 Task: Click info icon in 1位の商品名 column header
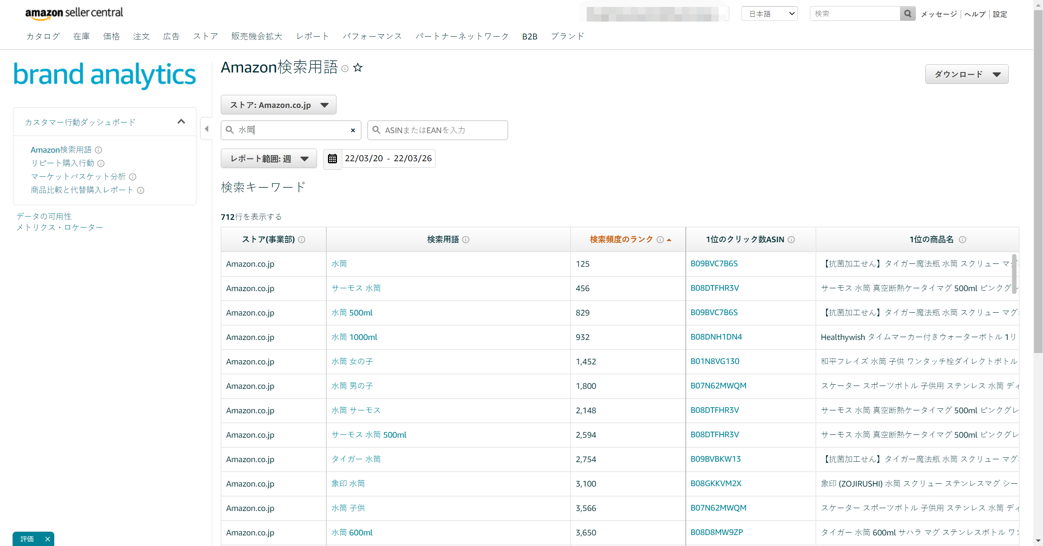point(962,239)
